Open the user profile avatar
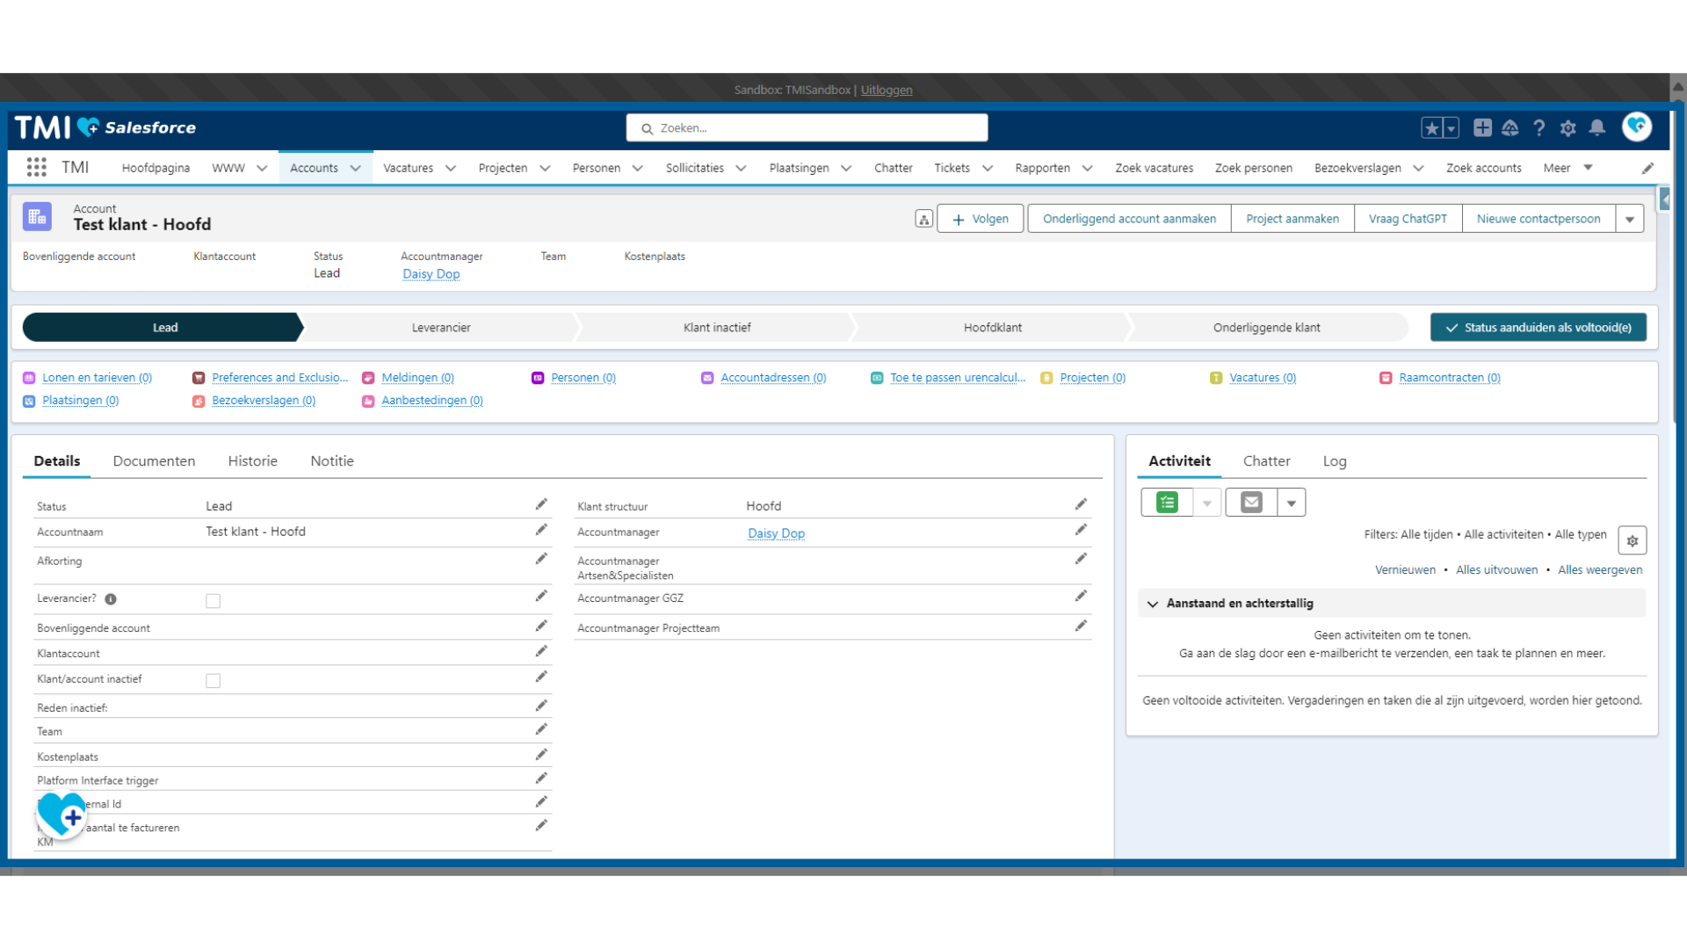Viewport: 1687px width, 949px height. click(x=1637, y=127)
